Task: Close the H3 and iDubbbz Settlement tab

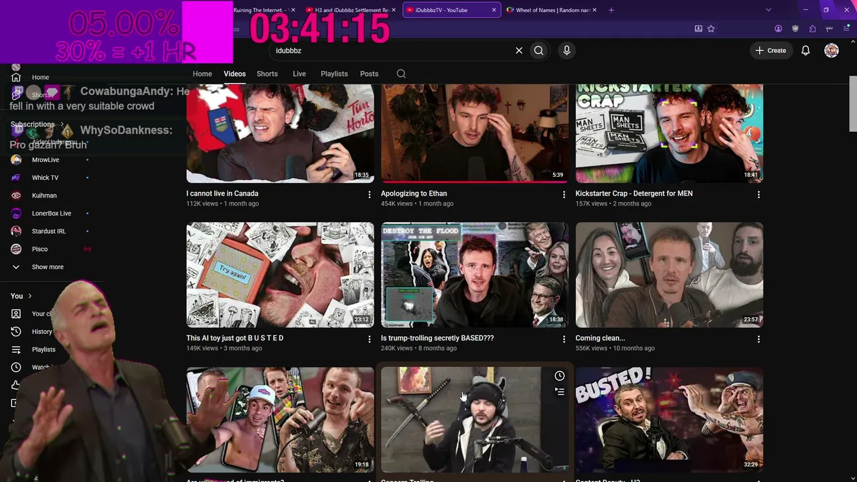Action: tap(394, 10)
